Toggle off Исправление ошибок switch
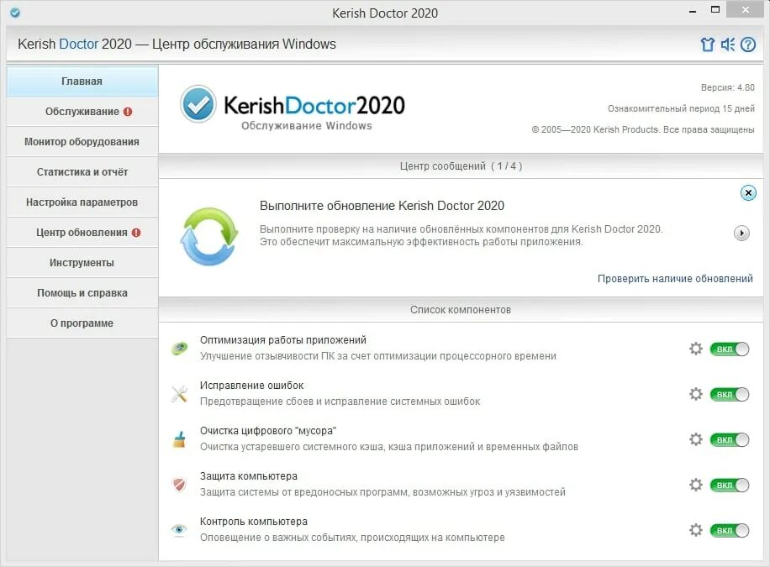The width and height of the screenshot is (770, 567). (x=730, y=394)
